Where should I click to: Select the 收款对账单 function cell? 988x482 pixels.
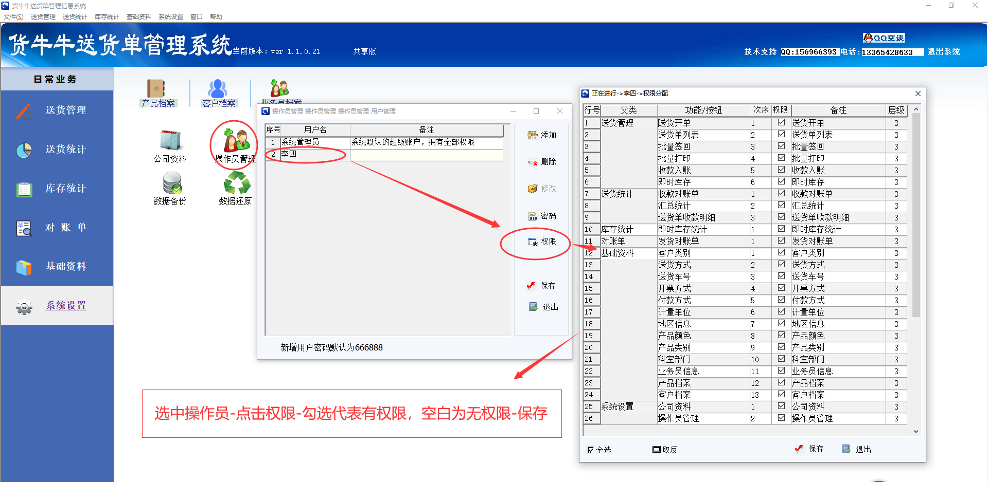[703, 194]
